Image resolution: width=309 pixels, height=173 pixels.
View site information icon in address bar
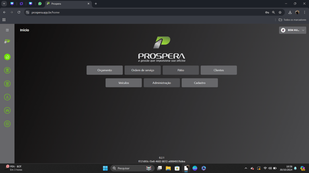28,12
